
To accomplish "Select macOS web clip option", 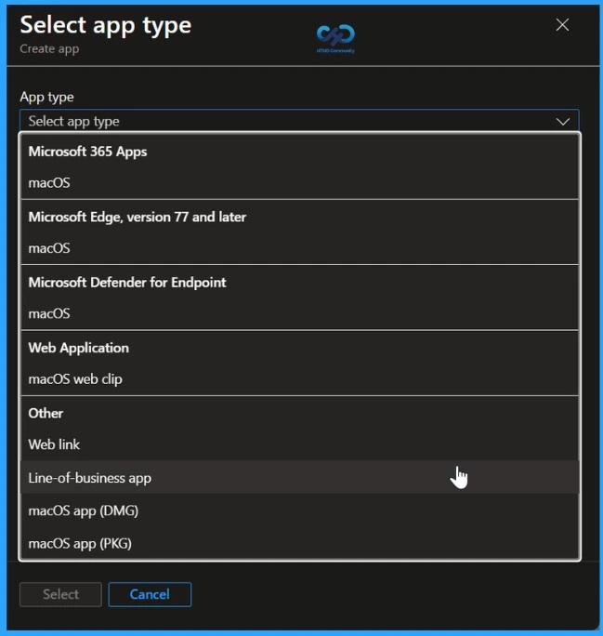I will (x=299, y=379).
